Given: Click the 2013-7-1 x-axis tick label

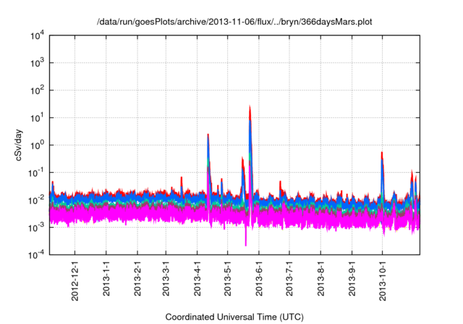Looking at the screenshot, I should pos(289,278).
